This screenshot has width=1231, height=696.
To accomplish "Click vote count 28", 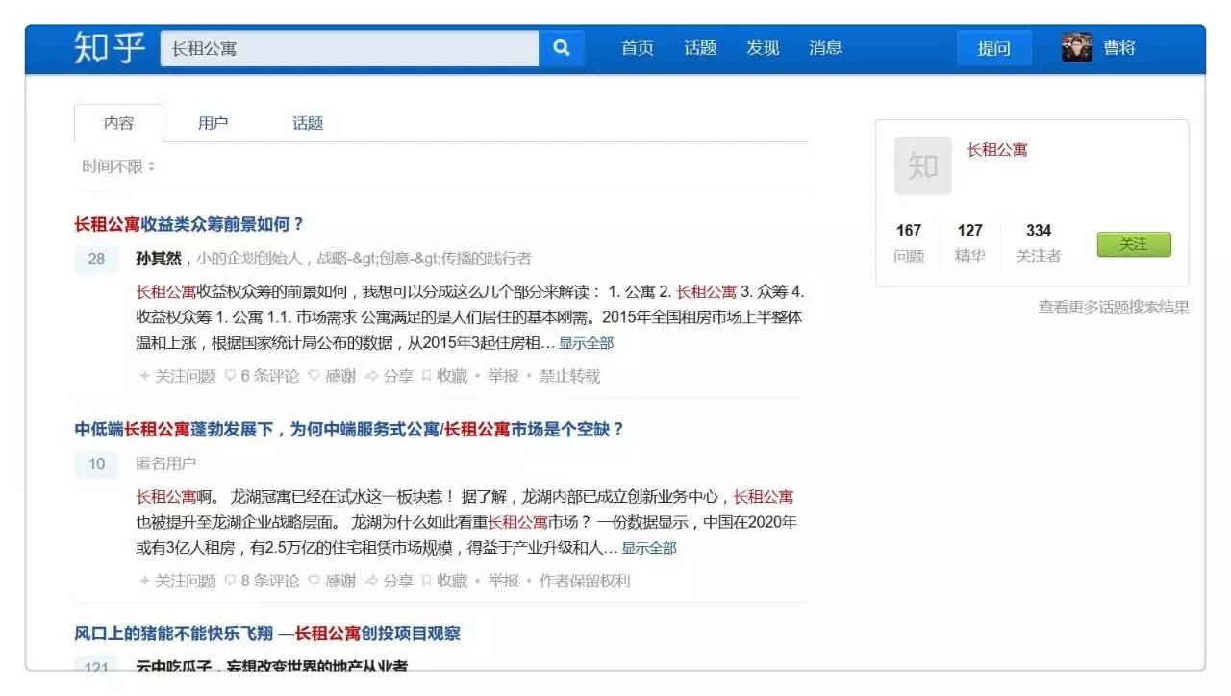I will point(96,260).
